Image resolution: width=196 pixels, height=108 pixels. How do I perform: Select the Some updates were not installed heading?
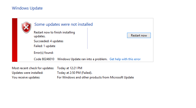point(64,24)
